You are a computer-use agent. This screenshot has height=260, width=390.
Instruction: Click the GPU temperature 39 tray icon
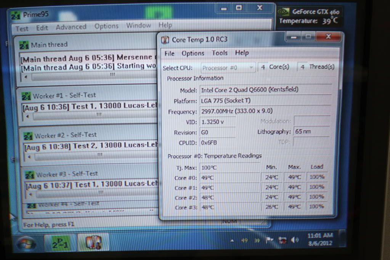[257, 240]
